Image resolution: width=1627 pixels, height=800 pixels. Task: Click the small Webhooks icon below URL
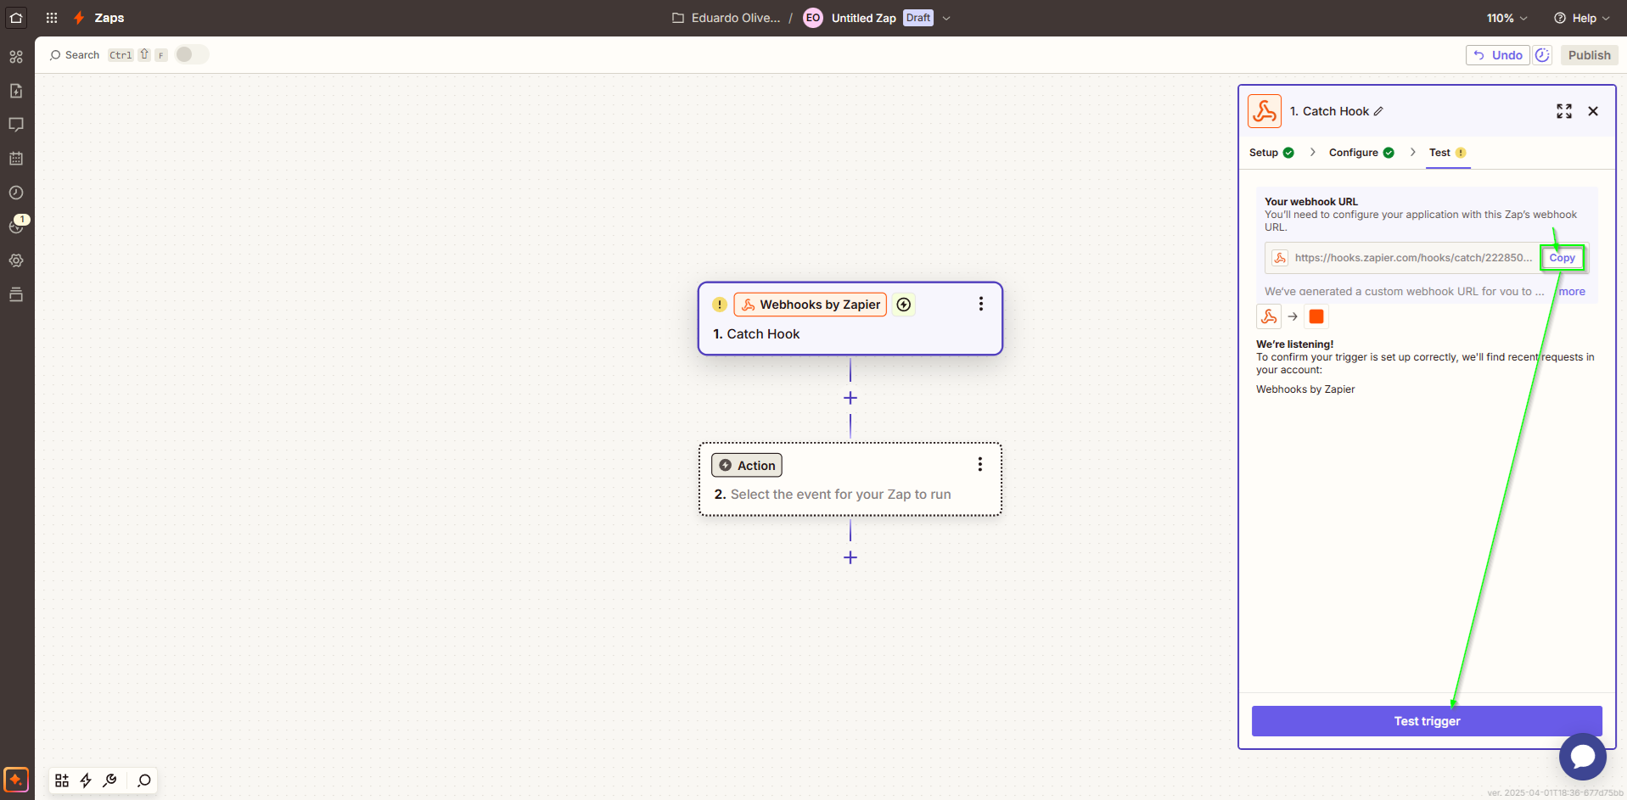(1269, 316)
